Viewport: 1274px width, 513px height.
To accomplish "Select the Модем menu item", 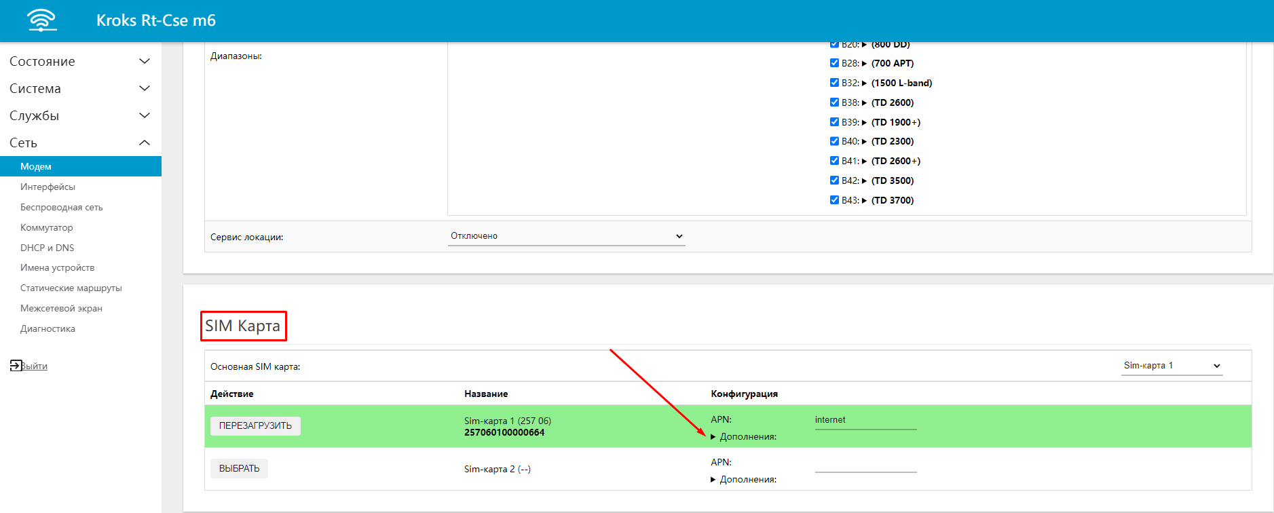I will click(80, 166).
